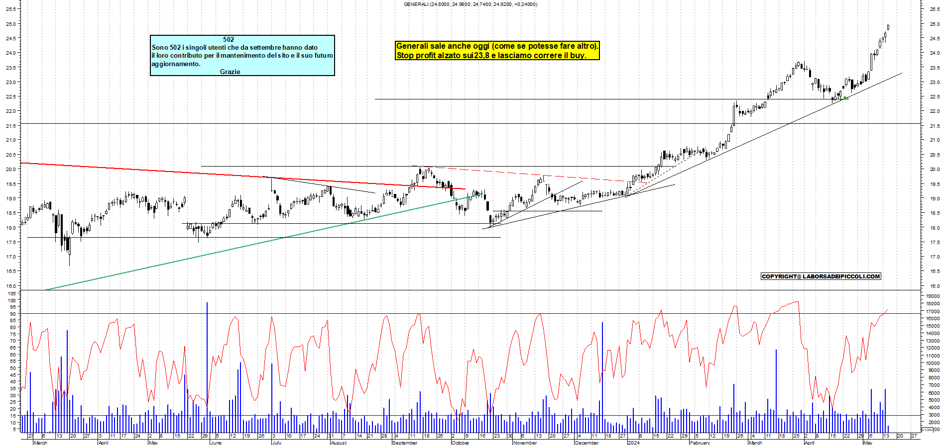The image size is (941, 445).
Task: Click the 16.0 price on the left axis
Action: pyautogui.click(x=10, y=286)
